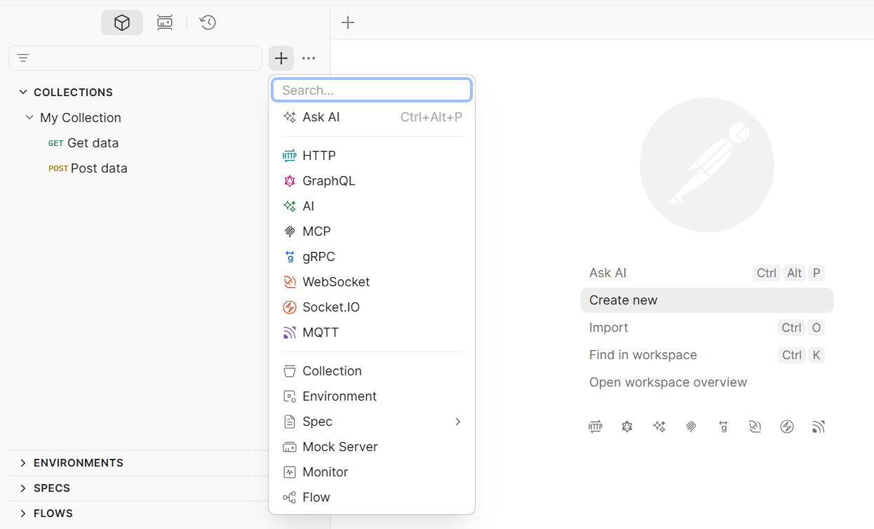Choose WebSocket in the create menu
Viewport: 874px width, 529px height.
372,282
